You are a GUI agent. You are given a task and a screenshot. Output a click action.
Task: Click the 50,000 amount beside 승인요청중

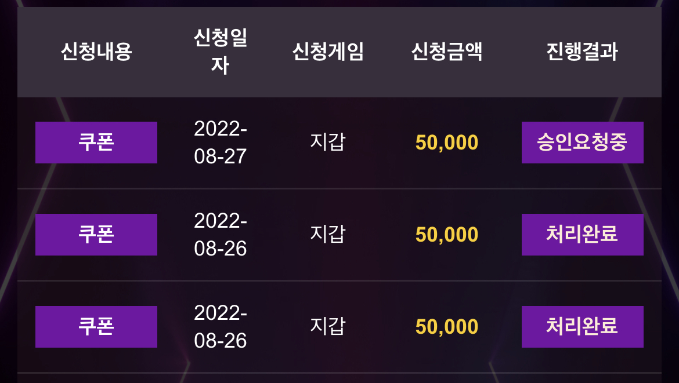pyautogui.click(x=446, y=143)
